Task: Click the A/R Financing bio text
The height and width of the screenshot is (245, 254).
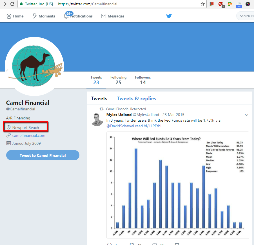Action: point(18,118)
